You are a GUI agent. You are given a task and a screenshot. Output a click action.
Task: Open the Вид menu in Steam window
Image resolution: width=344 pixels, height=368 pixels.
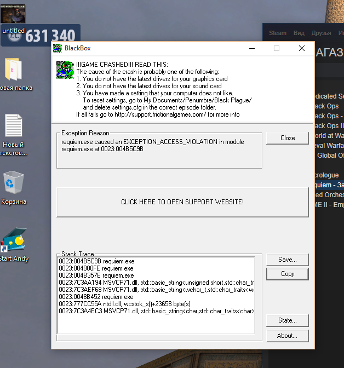(x=299, y=33)
